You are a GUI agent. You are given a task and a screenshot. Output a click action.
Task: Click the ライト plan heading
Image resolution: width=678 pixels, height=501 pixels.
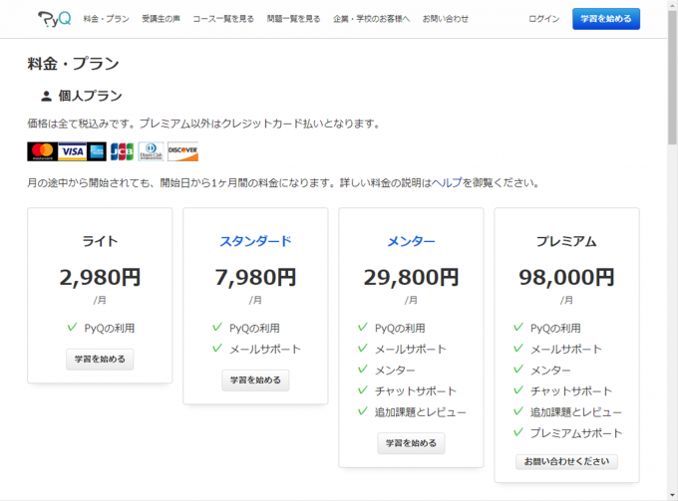[x=100, y=241]
